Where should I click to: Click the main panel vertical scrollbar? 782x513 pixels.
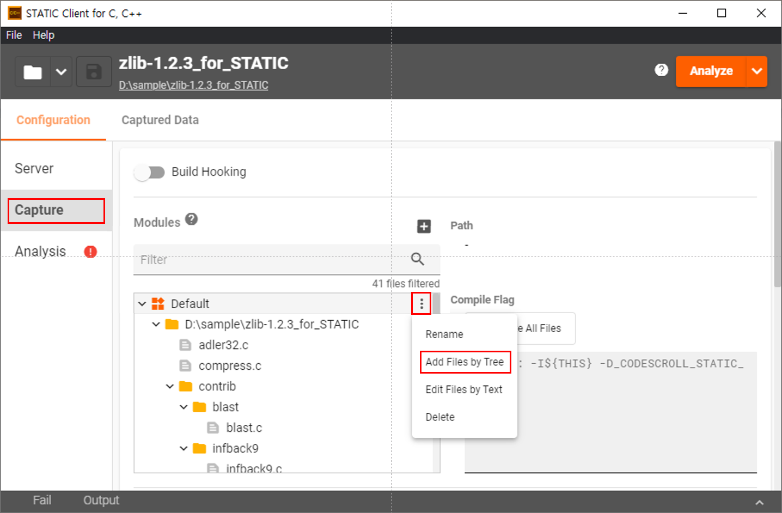click(778, 214)
